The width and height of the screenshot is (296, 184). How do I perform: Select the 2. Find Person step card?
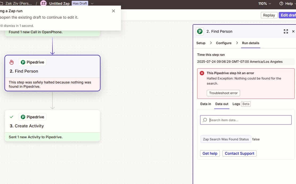[52, 73]
